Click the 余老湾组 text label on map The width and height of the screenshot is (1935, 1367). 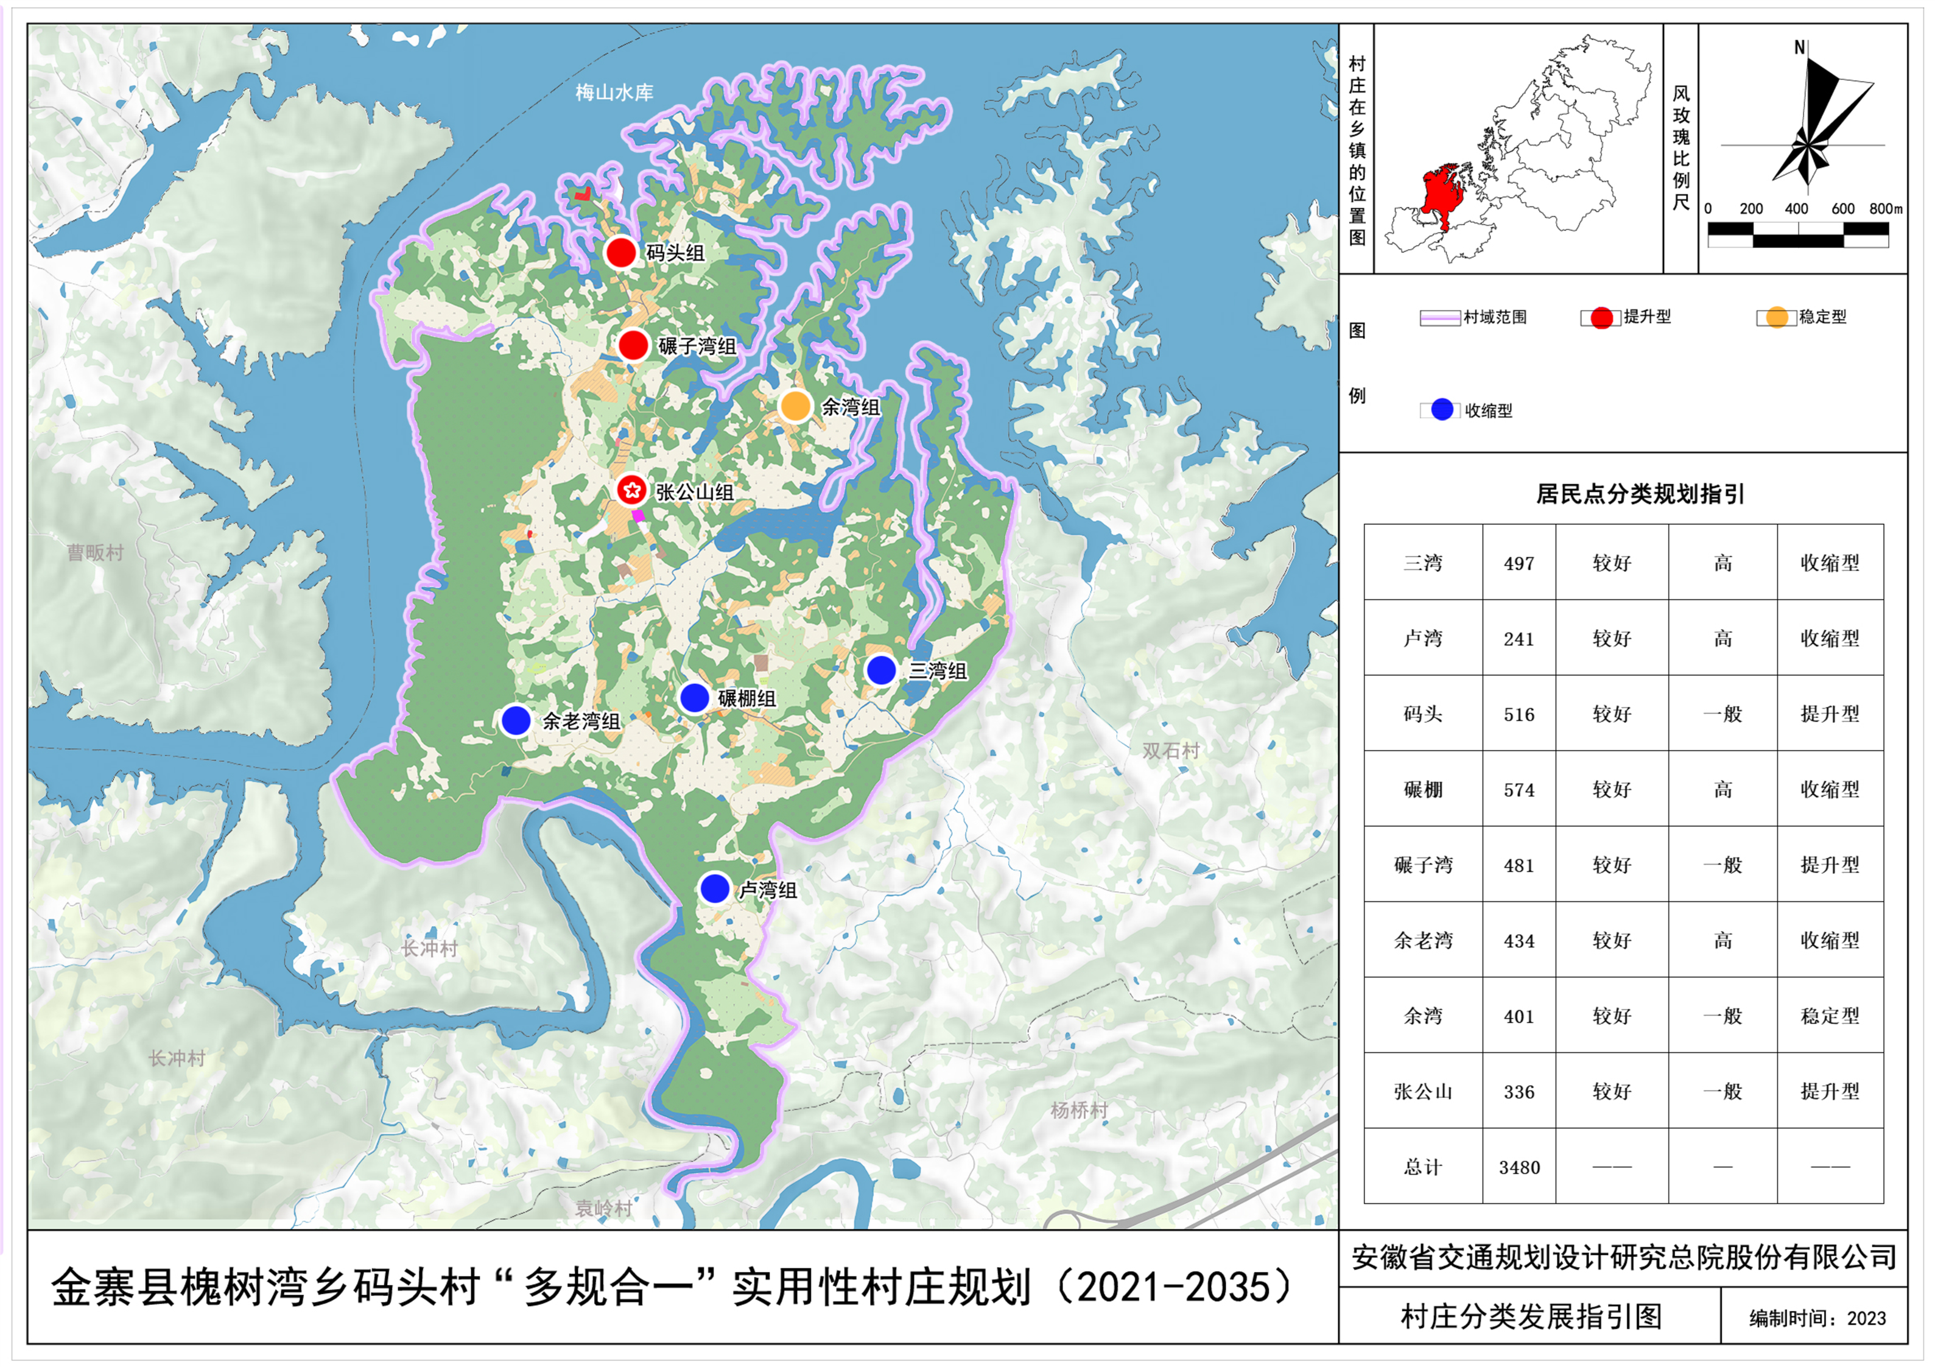[581, 722]
